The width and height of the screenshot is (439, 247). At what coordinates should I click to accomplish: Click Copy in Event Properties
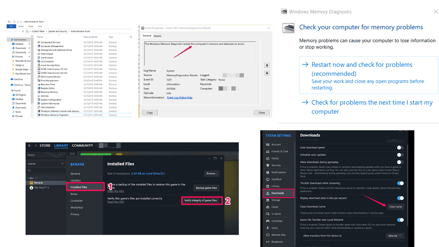(x=150, y=113)
